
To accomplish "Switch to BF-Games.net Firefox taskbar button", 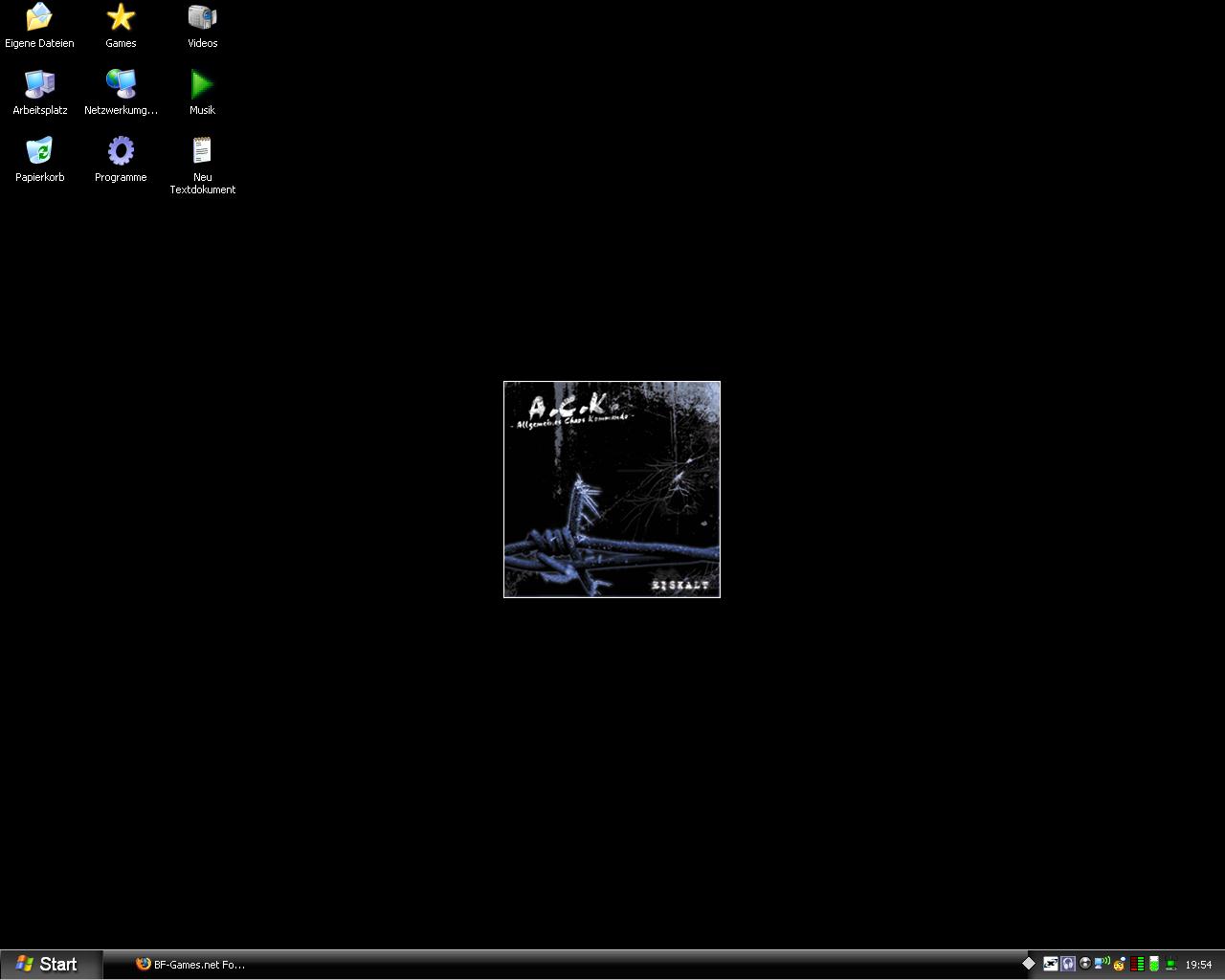I will [190, 964].
